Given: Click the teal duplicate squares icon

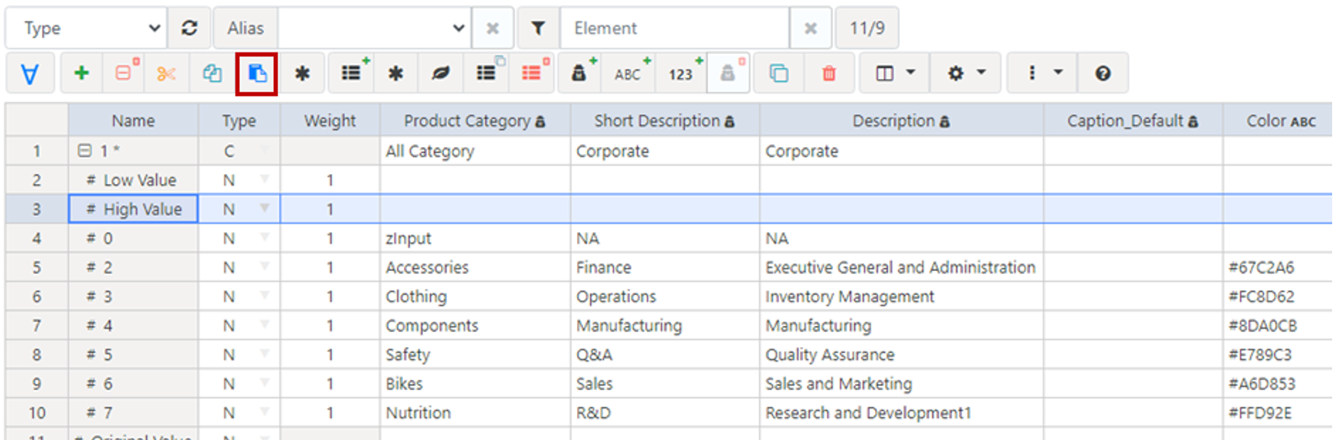Looking at the screenshot, I should pos(778,73).
